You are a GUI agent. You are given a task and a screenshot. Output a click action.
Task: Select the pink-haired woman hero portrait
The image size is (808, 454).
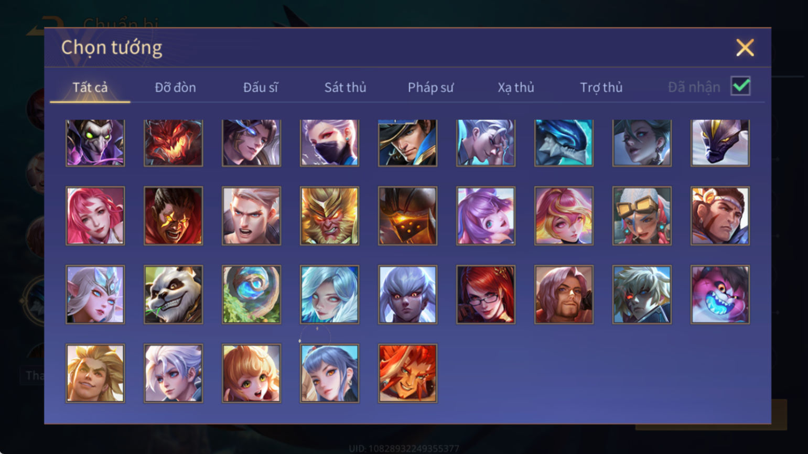(x=95, y=215)
